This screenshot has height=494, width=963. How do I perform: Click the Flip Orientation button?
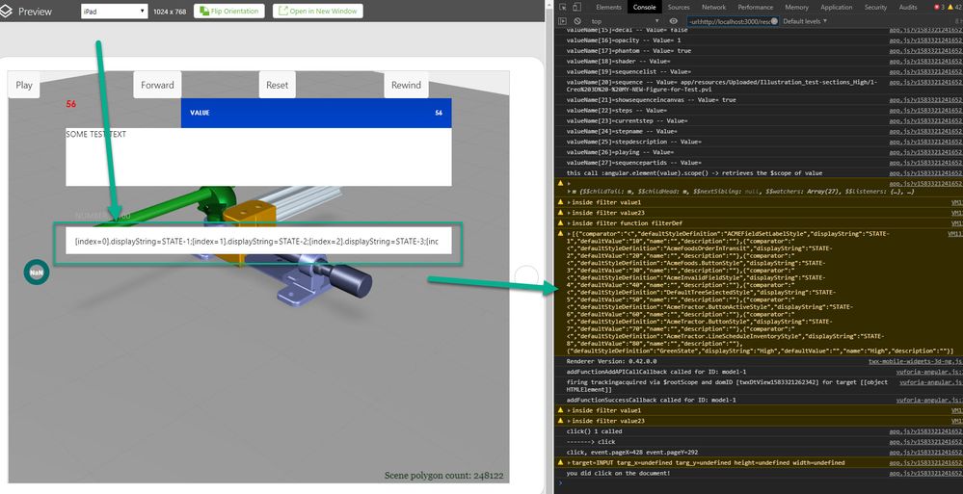[229, 12]
